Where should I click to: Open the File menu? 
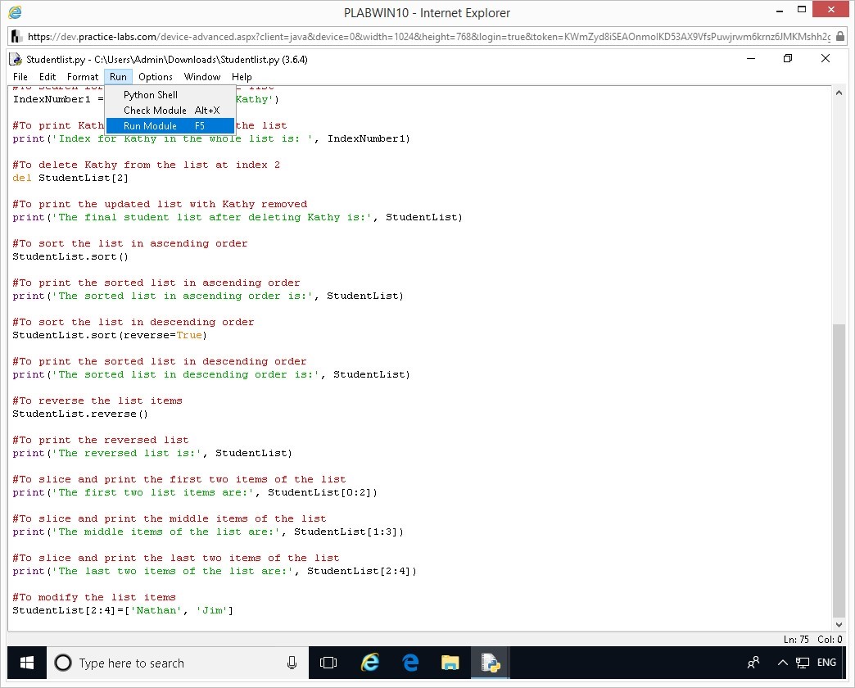pyautogui.click(x=20, y=77)
